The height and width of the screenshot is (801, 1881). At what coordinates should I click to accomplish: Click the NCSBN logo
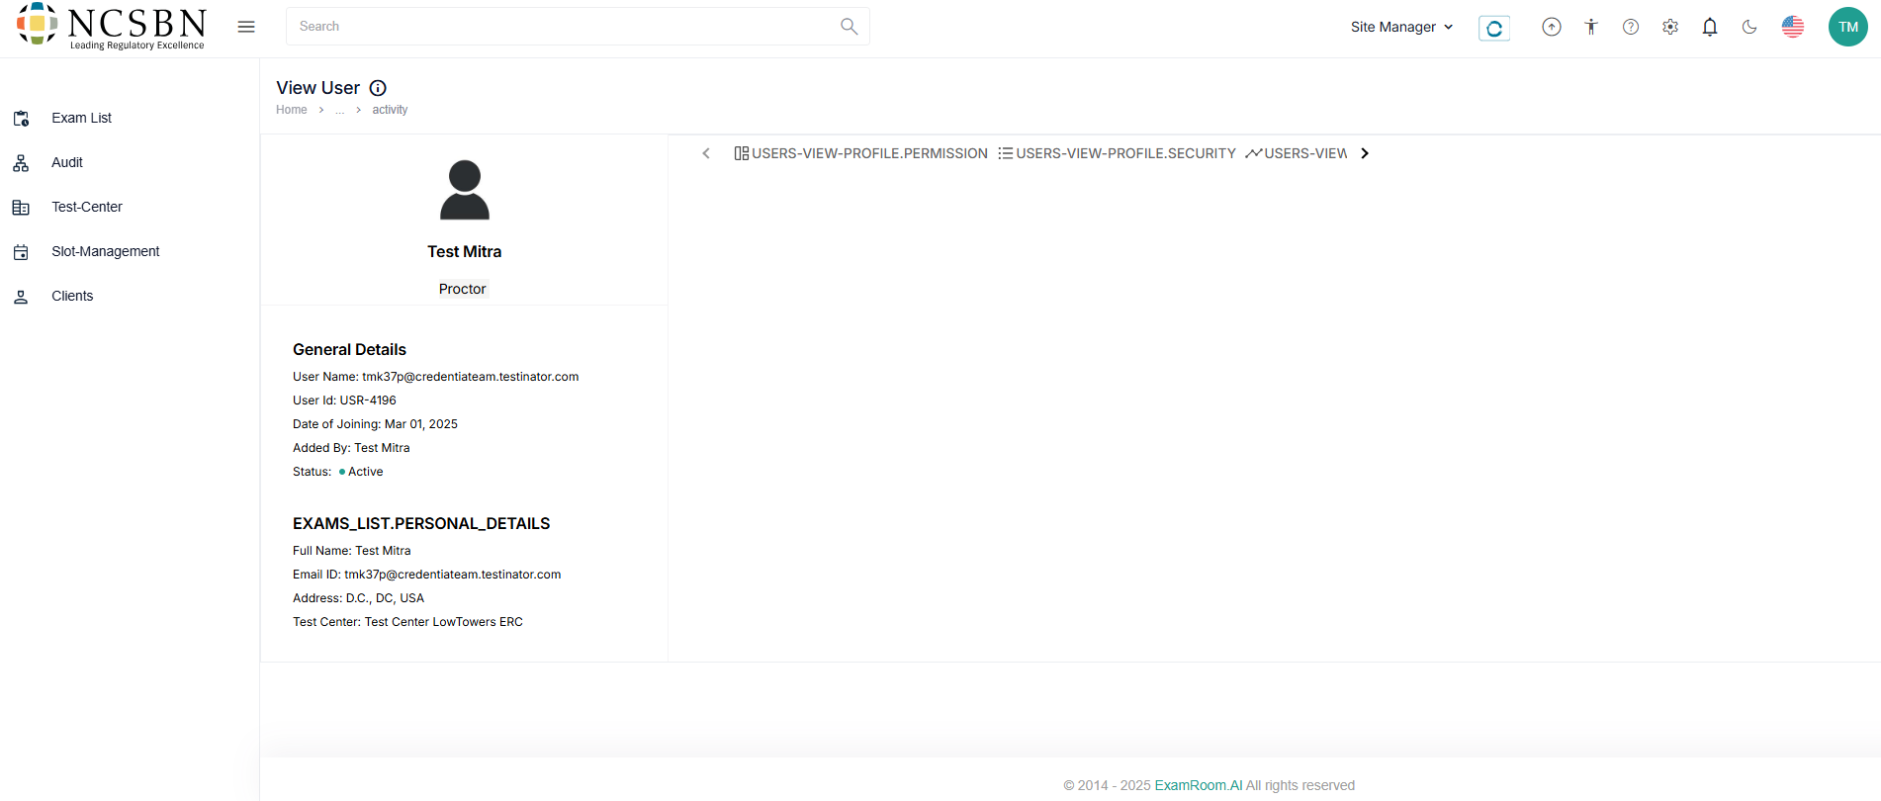click(x=111, y=27)
